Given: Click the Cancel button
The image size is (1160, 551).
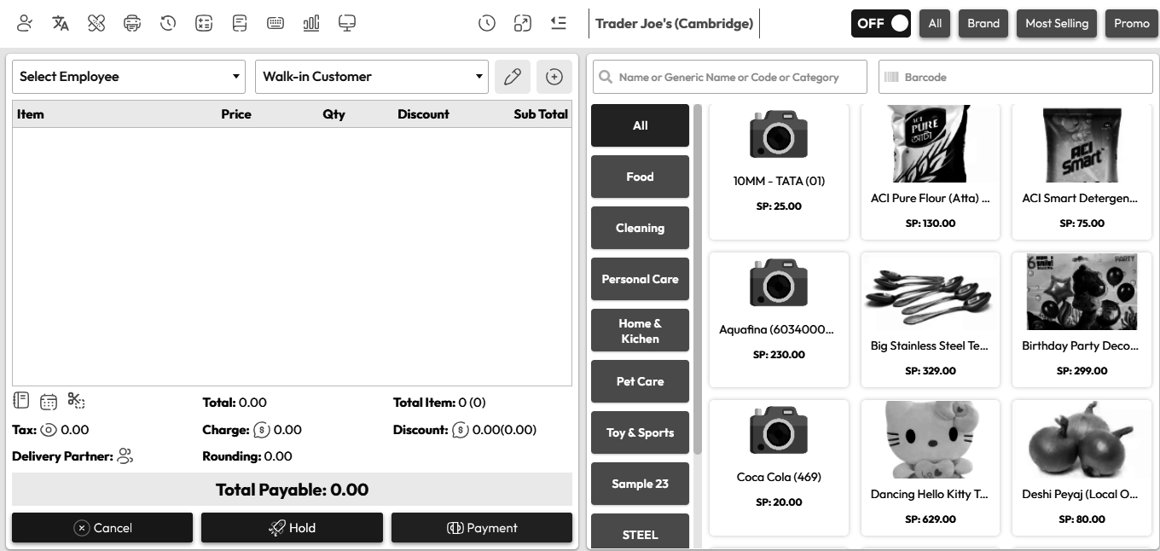Looking at the screenshot, I should 102,528.
